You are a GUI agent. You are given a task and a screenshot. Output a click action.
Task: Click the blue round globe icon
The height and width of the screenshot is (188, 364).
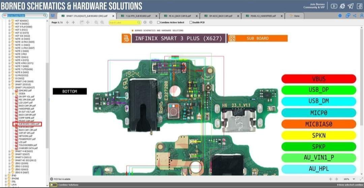(340, 16)
